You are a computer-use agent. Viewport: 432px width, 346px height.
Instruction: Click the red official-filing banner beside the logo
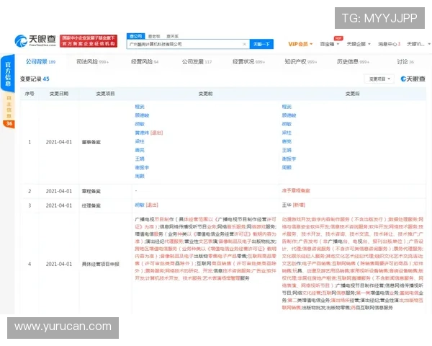[89, 41]
